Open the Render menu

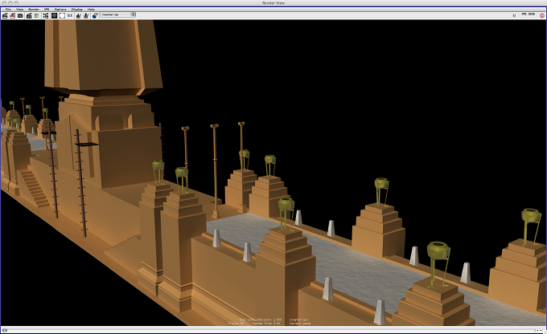(34, 10)
